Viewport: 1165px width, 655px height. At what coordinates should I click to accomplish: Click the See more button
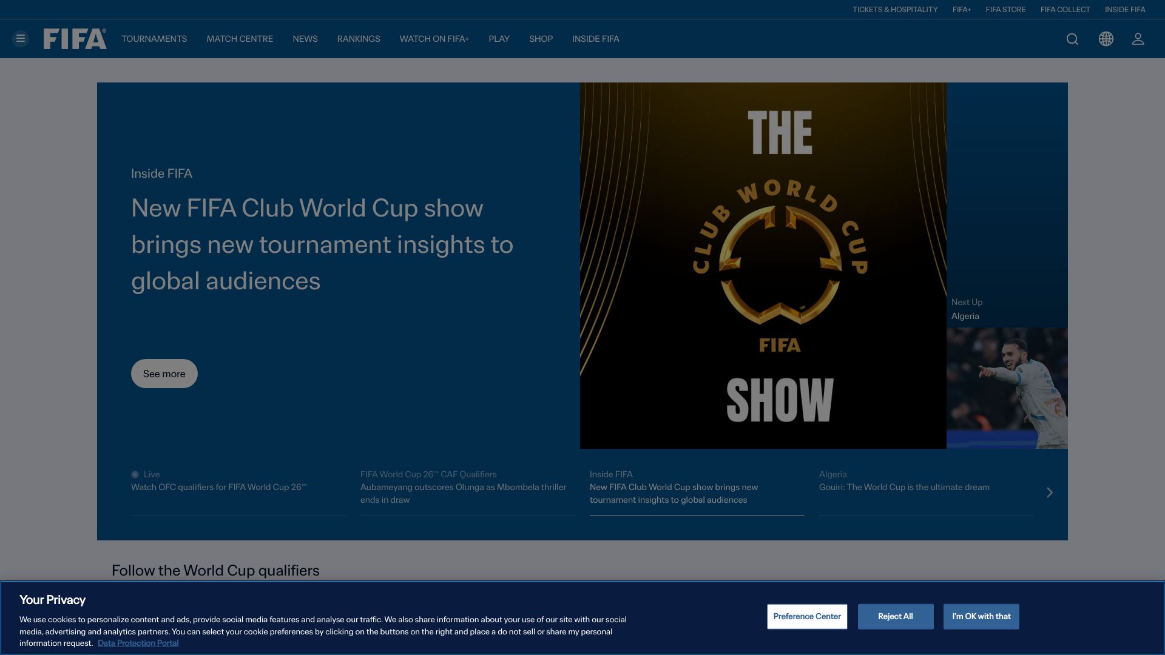click(x=164, y=374)
